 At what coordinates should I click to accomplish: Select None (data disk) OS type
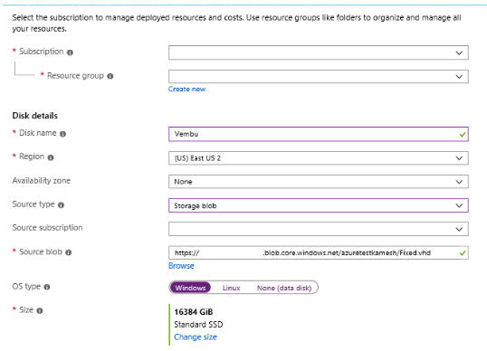pyautogui.click(x=284, y=288)
